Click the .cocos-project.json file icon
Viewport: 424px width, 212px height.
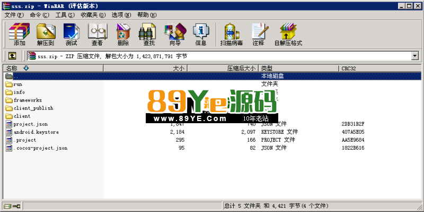[x=9, y=148]
